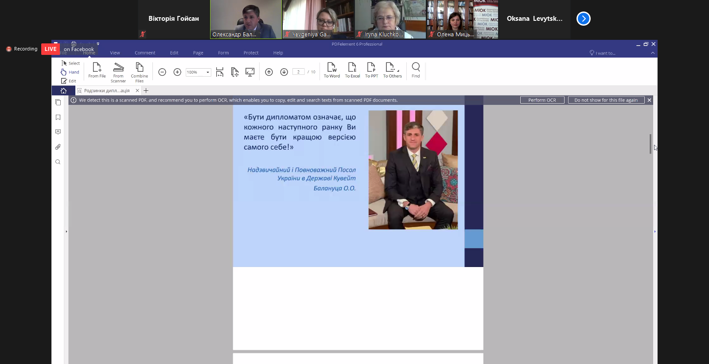Open the Protect menu tab
The width and height of the screenshot is (709, 364).
pyautogui.click(x=251, y=53)
